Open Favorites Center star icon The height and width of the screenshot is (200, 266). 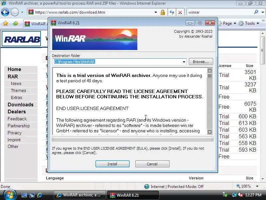click(5, 23)
